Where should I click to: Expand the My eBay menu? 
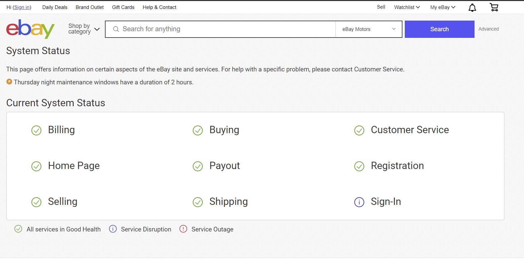click(443, 7)
